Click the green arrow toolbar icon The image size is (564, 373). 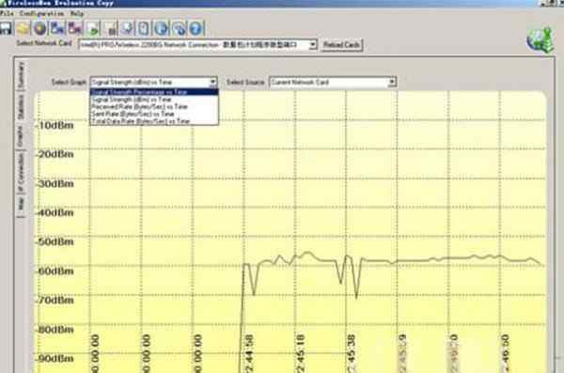pyautogui.click(x=93, y=28)
